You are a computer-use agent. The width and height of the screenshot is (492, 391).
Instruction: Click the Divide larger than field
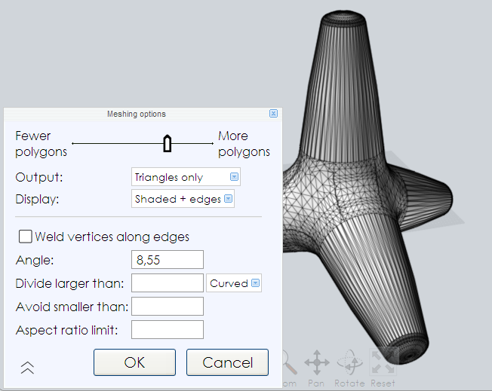[168, 283]
